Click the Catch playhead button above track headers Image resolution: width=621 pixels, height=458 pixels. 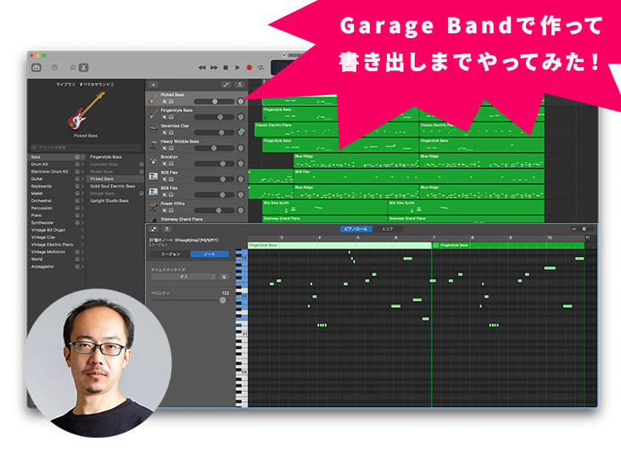pos(239,85)
